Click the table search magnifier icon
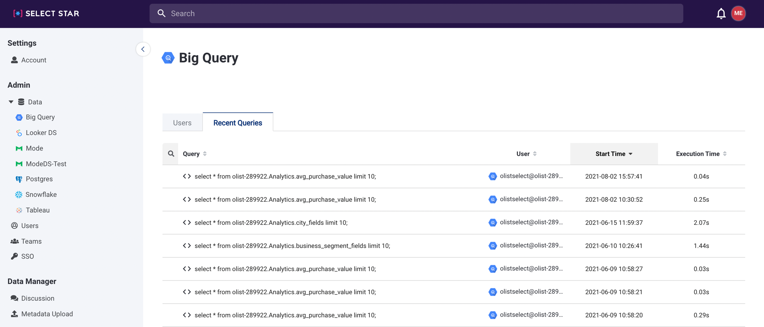 click(x=171, y=154)
